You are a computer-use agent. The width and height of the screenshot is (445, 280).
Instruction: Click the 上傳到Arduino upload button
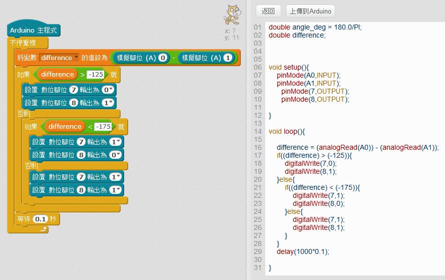310,11
